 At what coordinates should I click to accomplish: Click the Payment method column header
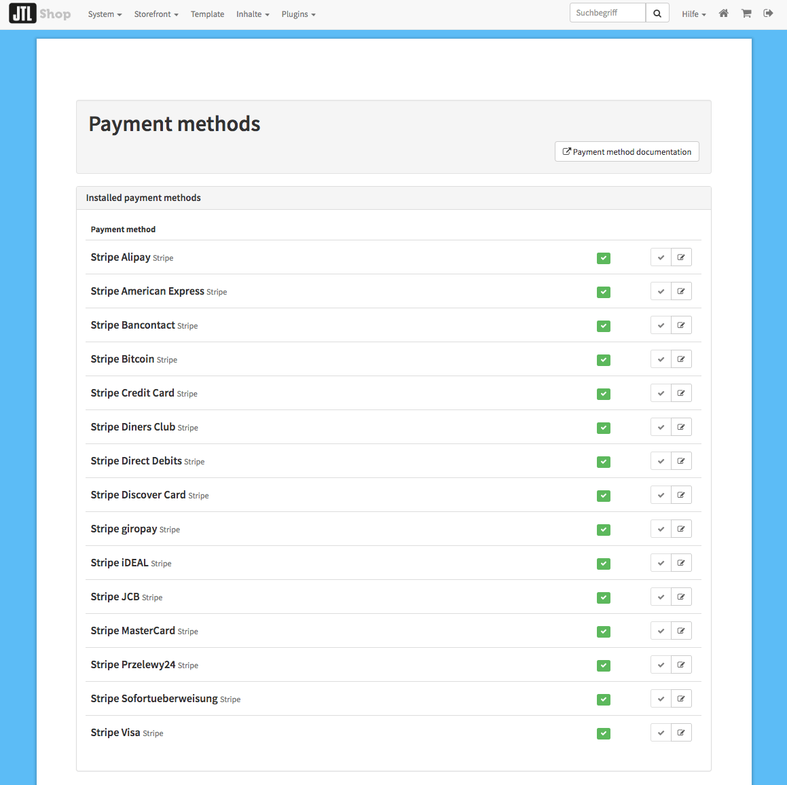click(123, 230)
